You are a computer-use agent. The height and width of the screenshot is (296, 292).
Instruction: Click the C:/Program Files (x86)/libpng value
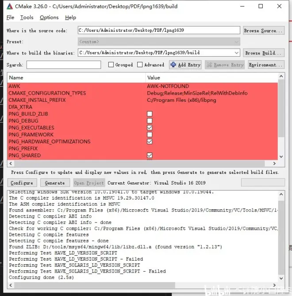181,100
